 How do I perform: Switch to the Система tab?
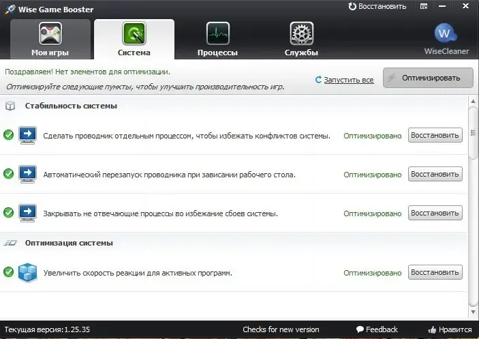point(134,39)
